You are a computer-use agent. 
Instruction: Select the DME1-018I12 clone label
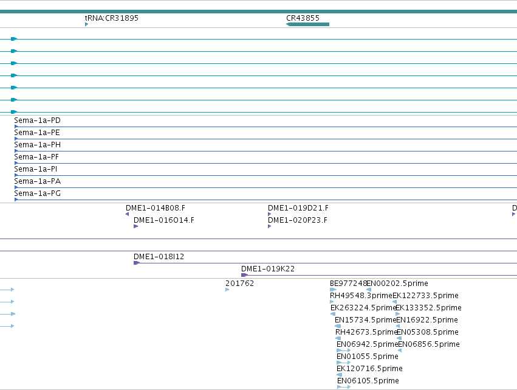click(159, 257)
